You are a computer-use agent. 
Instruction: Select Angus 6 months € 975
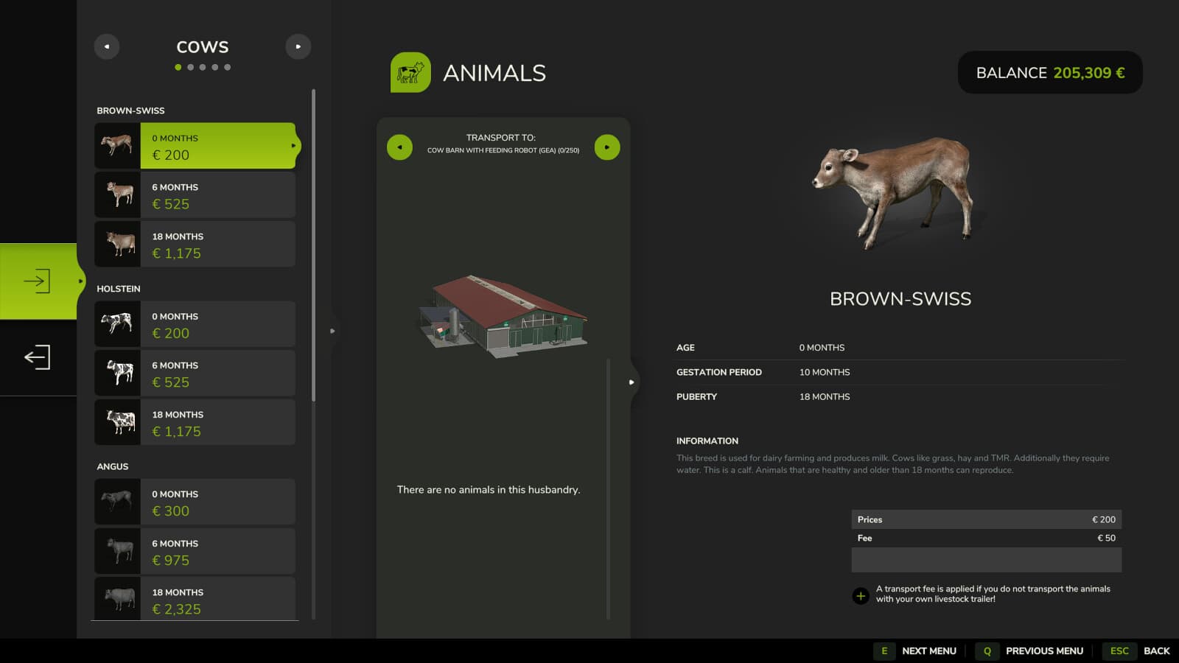point(195,551)
